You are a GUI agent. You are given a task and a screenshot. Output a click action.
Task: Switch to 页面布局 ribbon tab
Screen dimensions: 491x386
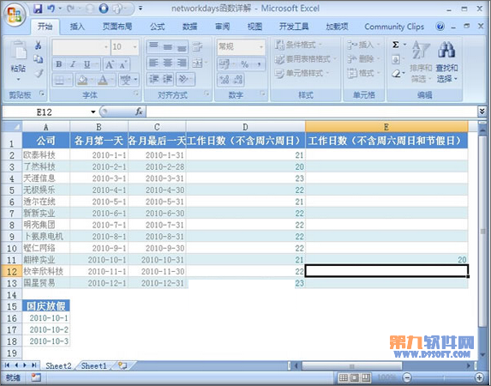coord(117,27)
